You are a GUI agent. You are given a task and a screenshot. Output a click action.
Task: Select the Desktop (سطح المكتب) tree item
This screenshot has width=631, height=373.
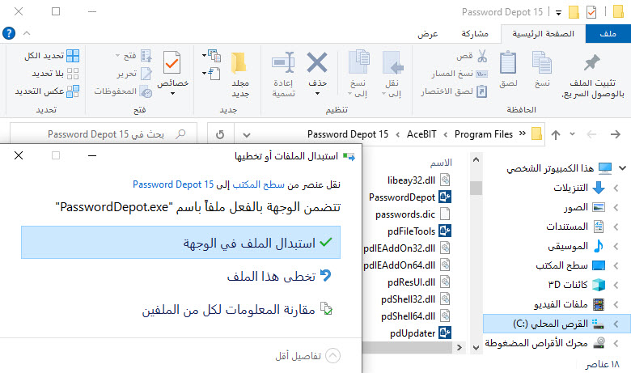(x=570, y=265)
